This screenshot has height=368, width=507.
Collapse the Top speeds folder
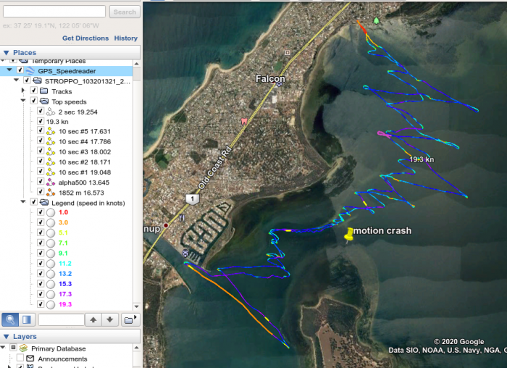tap(24, 101)
